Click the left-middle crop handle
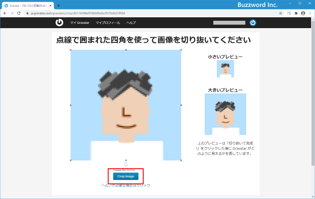315x199 pixels. point(71,105)
